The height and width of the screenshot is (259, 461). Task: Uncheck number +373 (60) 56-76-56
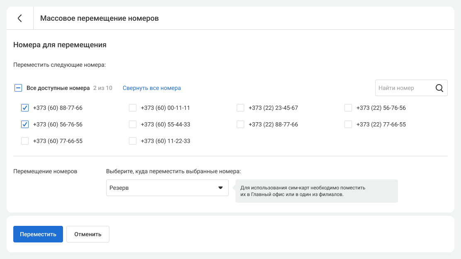click(25, 124)
